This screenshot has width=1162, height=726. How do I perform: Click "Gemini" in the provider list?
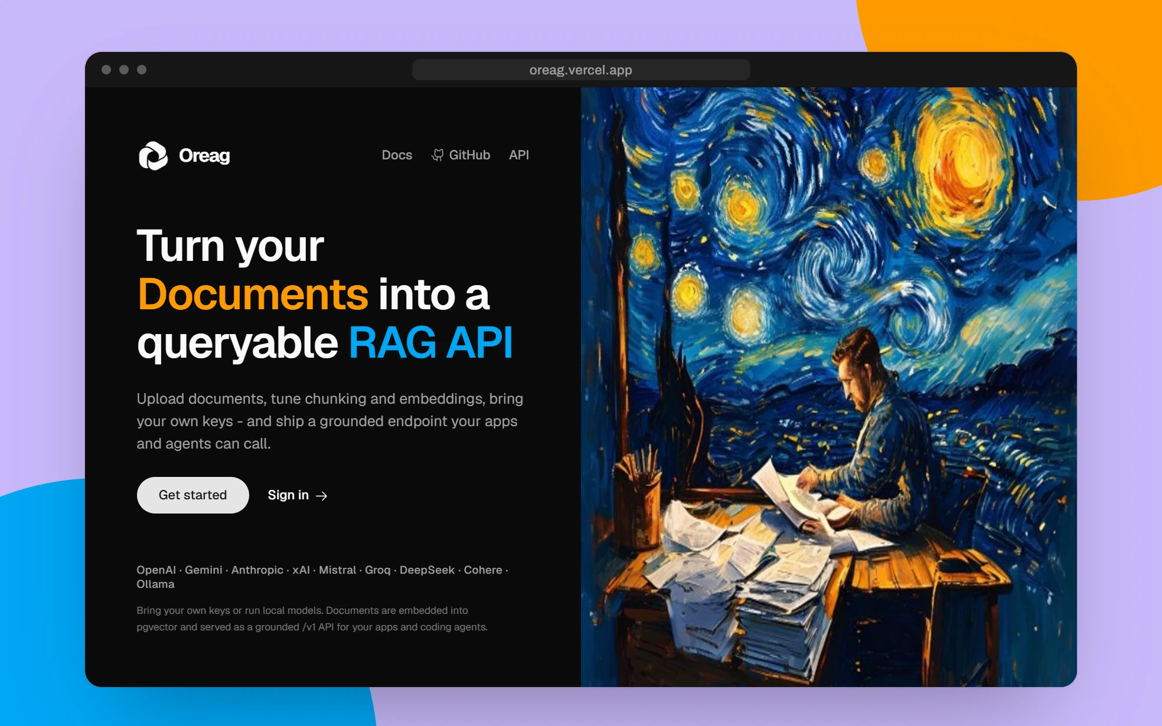[204, 570]
